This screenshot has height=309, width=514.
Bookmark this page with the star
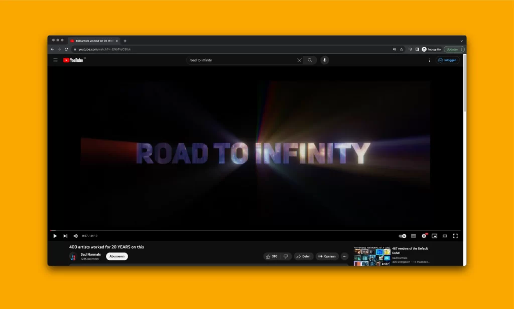click(x=401, y=49)
